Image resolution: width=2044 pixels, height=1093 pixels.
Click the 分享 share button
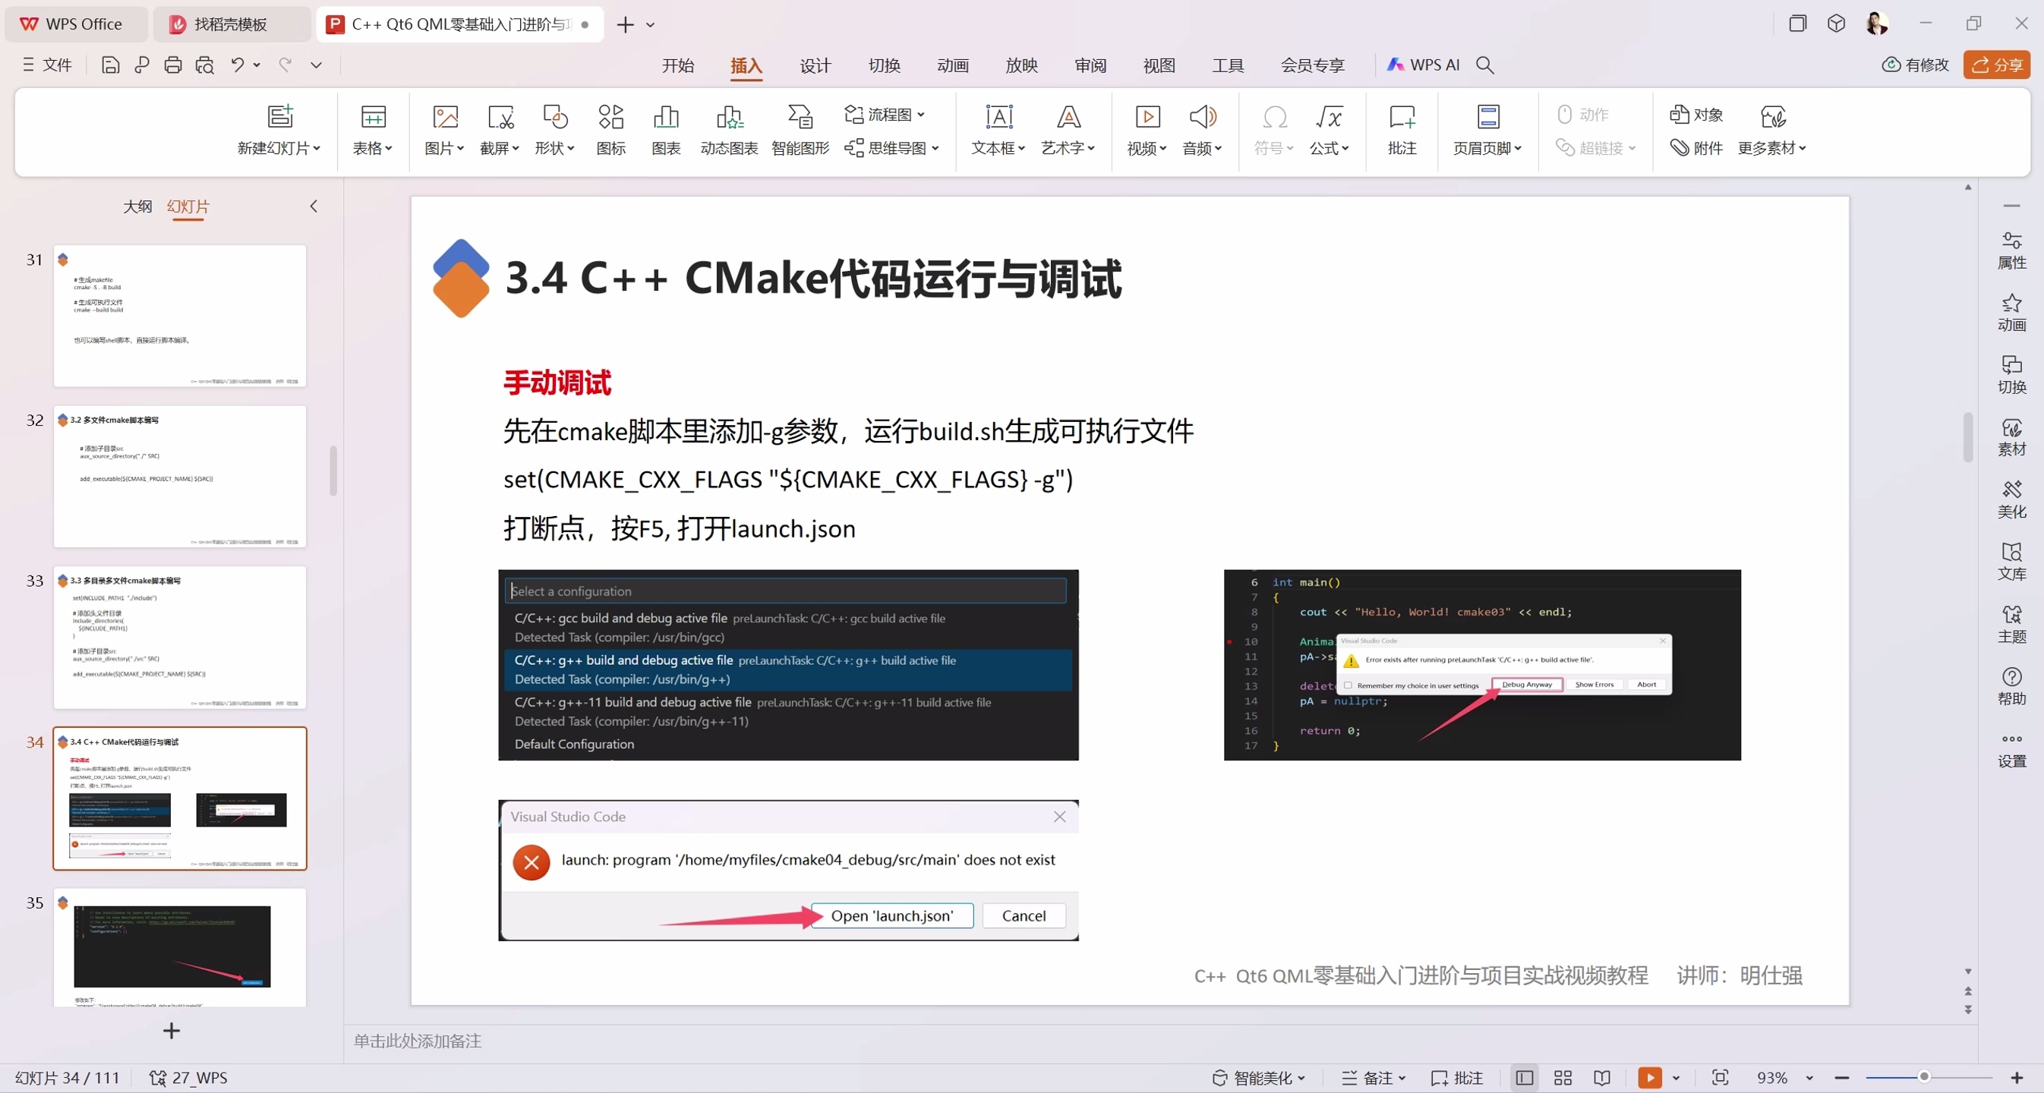tap(1997, 65)
